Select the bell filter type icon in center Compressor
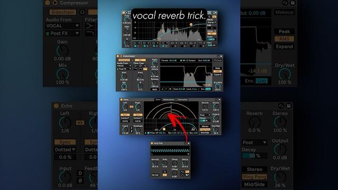This screenshot has height=190, width=338. 140,66
